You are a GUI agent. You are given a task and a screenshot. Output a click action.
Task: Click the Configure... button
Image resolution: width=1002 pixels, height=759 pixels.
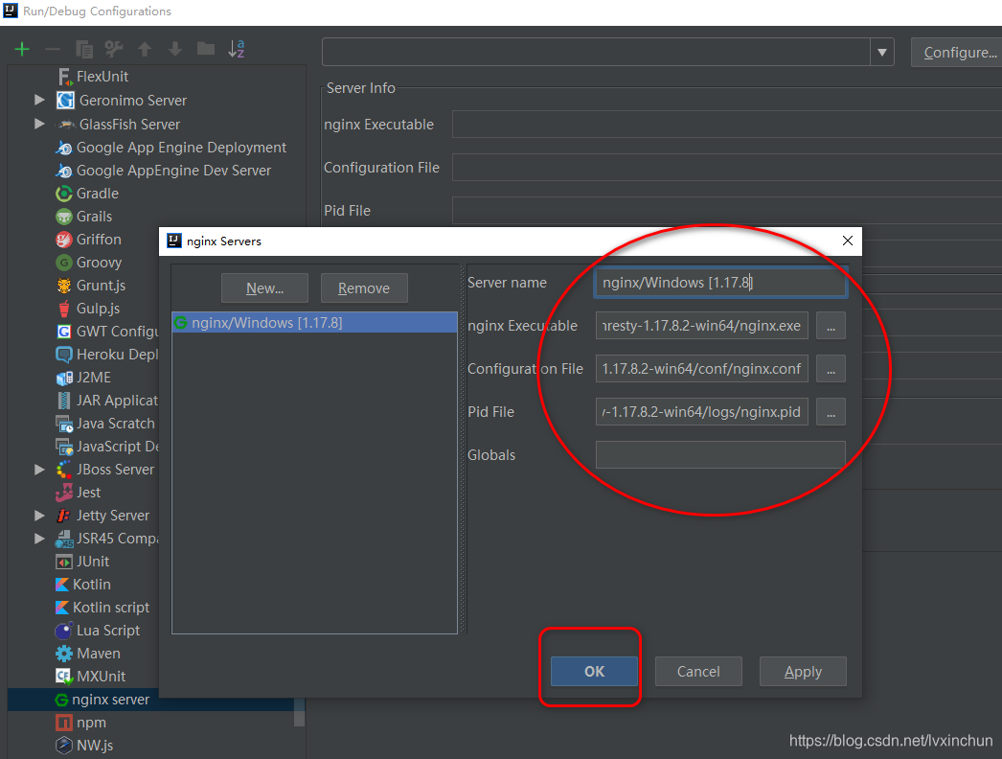click(959, 53)
